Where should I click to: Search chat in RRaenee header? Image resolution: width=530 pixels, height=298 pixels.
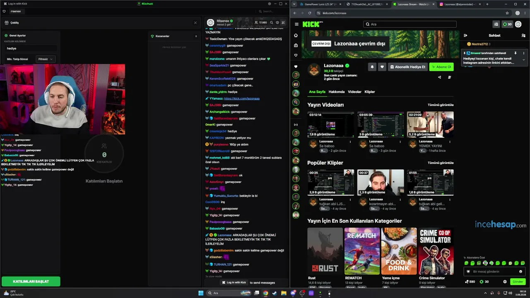click(x=272, y=22)
